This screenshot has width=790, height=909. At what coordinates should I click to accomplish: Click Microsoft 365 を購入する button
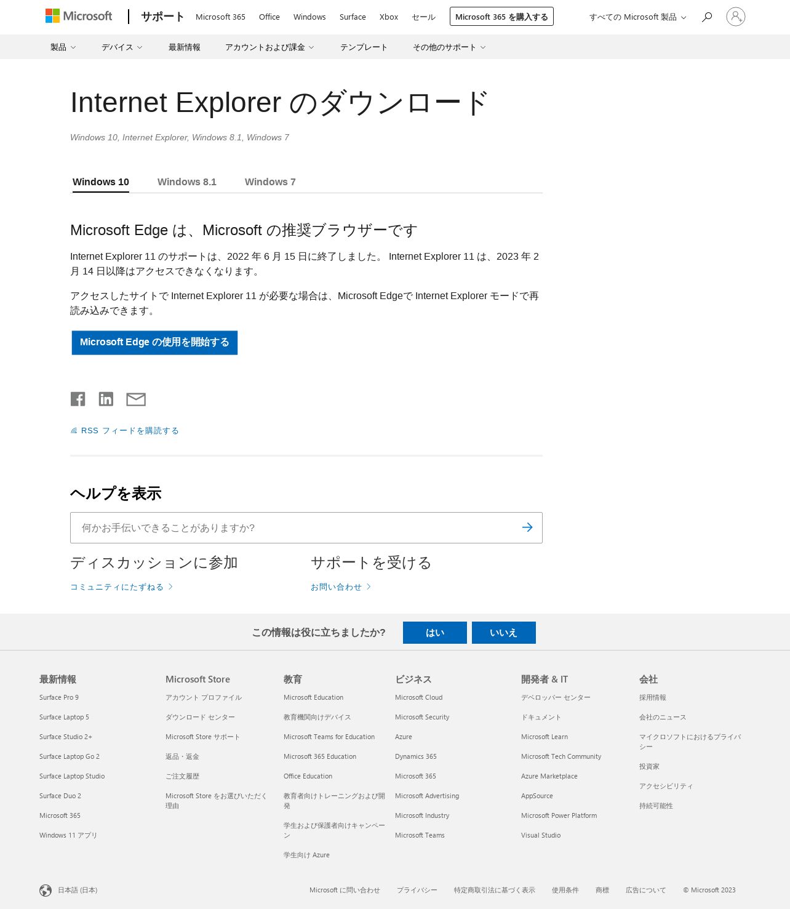click(x=501, y=17)
